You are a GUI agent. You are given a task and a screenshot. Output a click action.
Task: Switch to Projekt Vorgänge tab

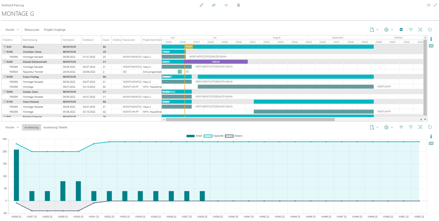coord(55,30)
